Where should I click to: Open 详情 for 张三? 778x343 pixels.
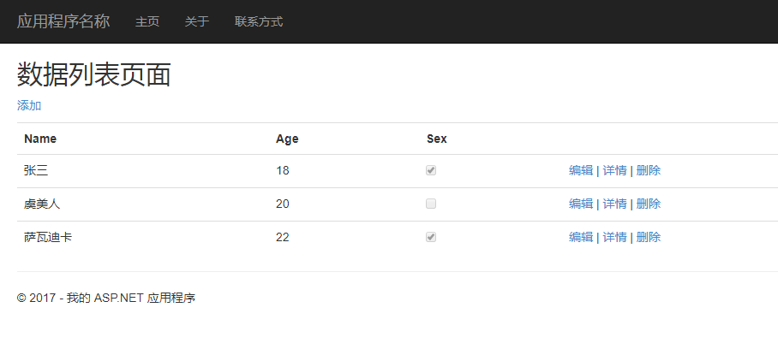[x=614, y=170]
